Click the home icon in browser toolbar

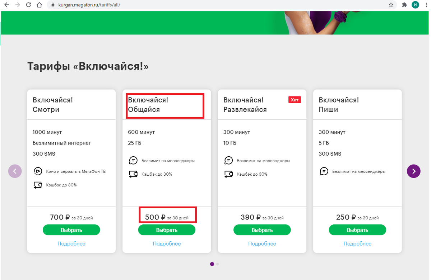pyautogui.click(x=40, y=5)
